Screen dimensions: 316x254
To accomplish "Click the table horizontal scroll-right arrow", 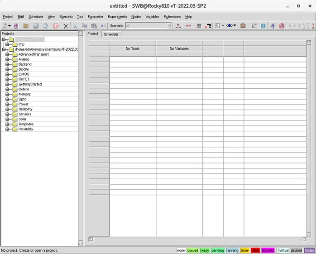I will [304, 239].
